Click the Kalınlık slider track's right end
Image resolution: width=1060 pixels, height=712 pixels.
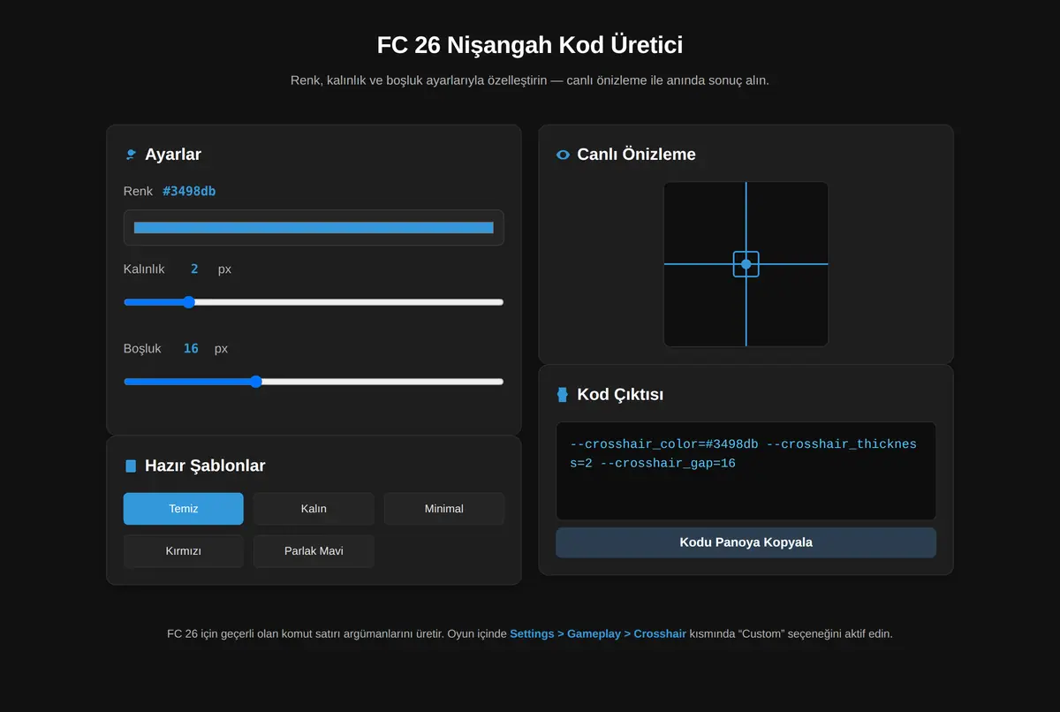(500, 302)
